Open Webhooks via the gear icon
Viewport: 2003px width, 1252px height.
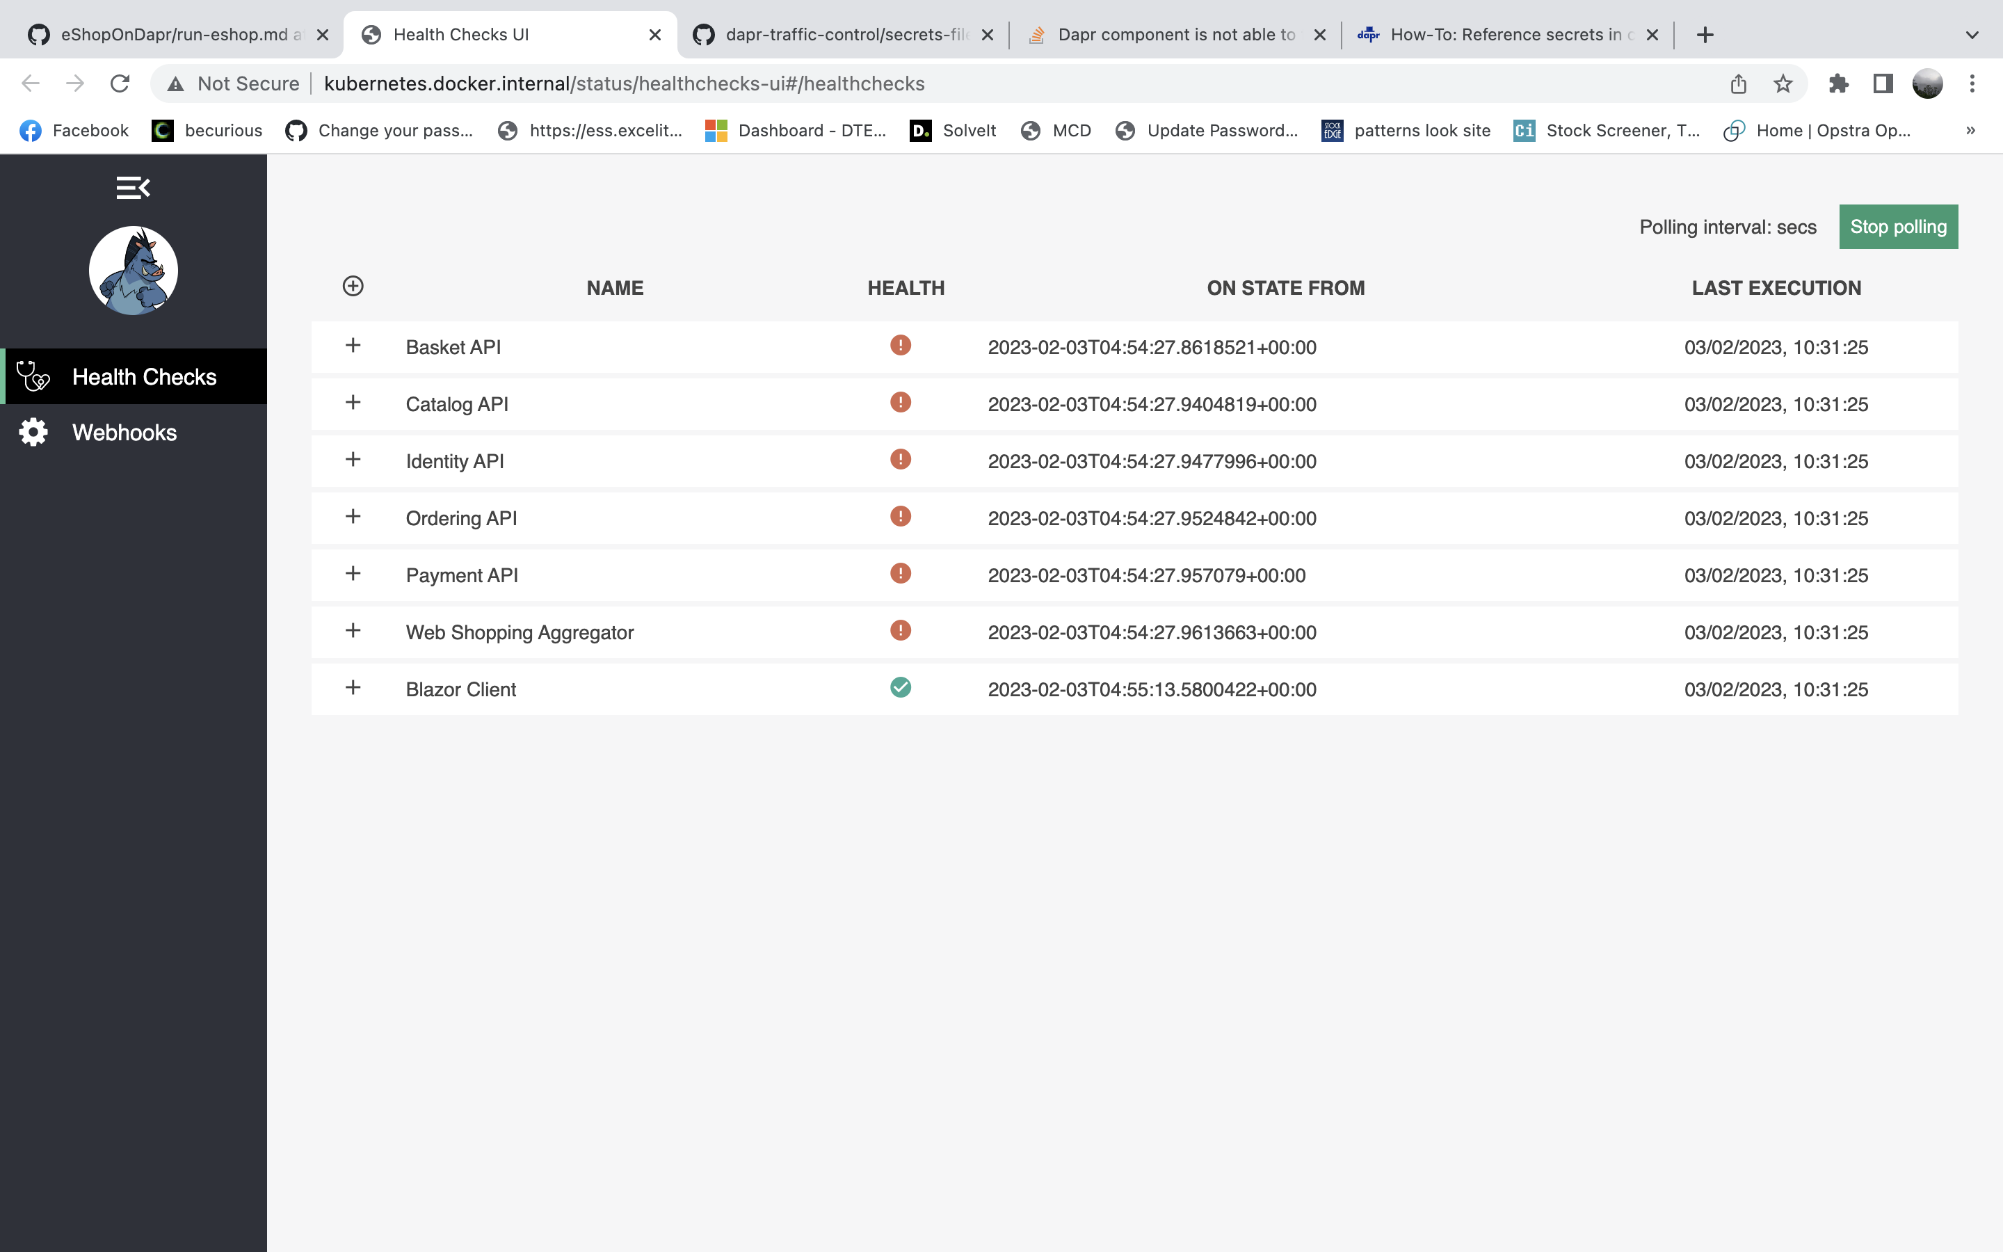coord(33,431)
